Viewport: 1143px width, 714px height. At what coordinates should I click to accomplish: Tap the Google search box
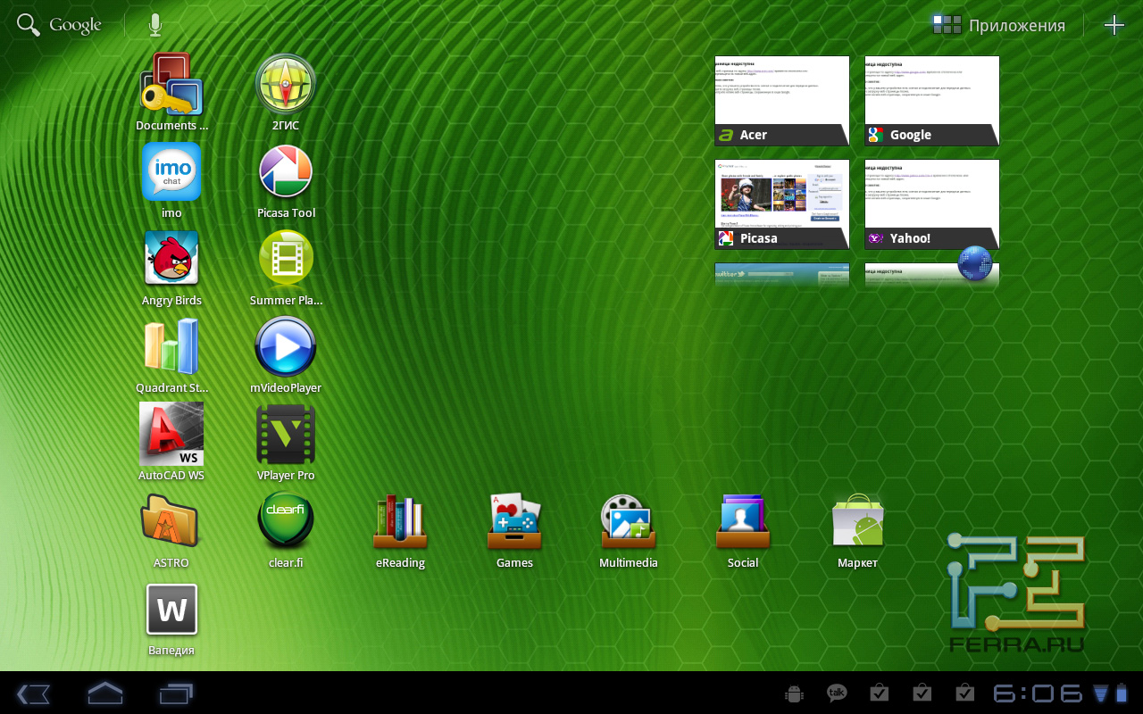tap(60, 25)
